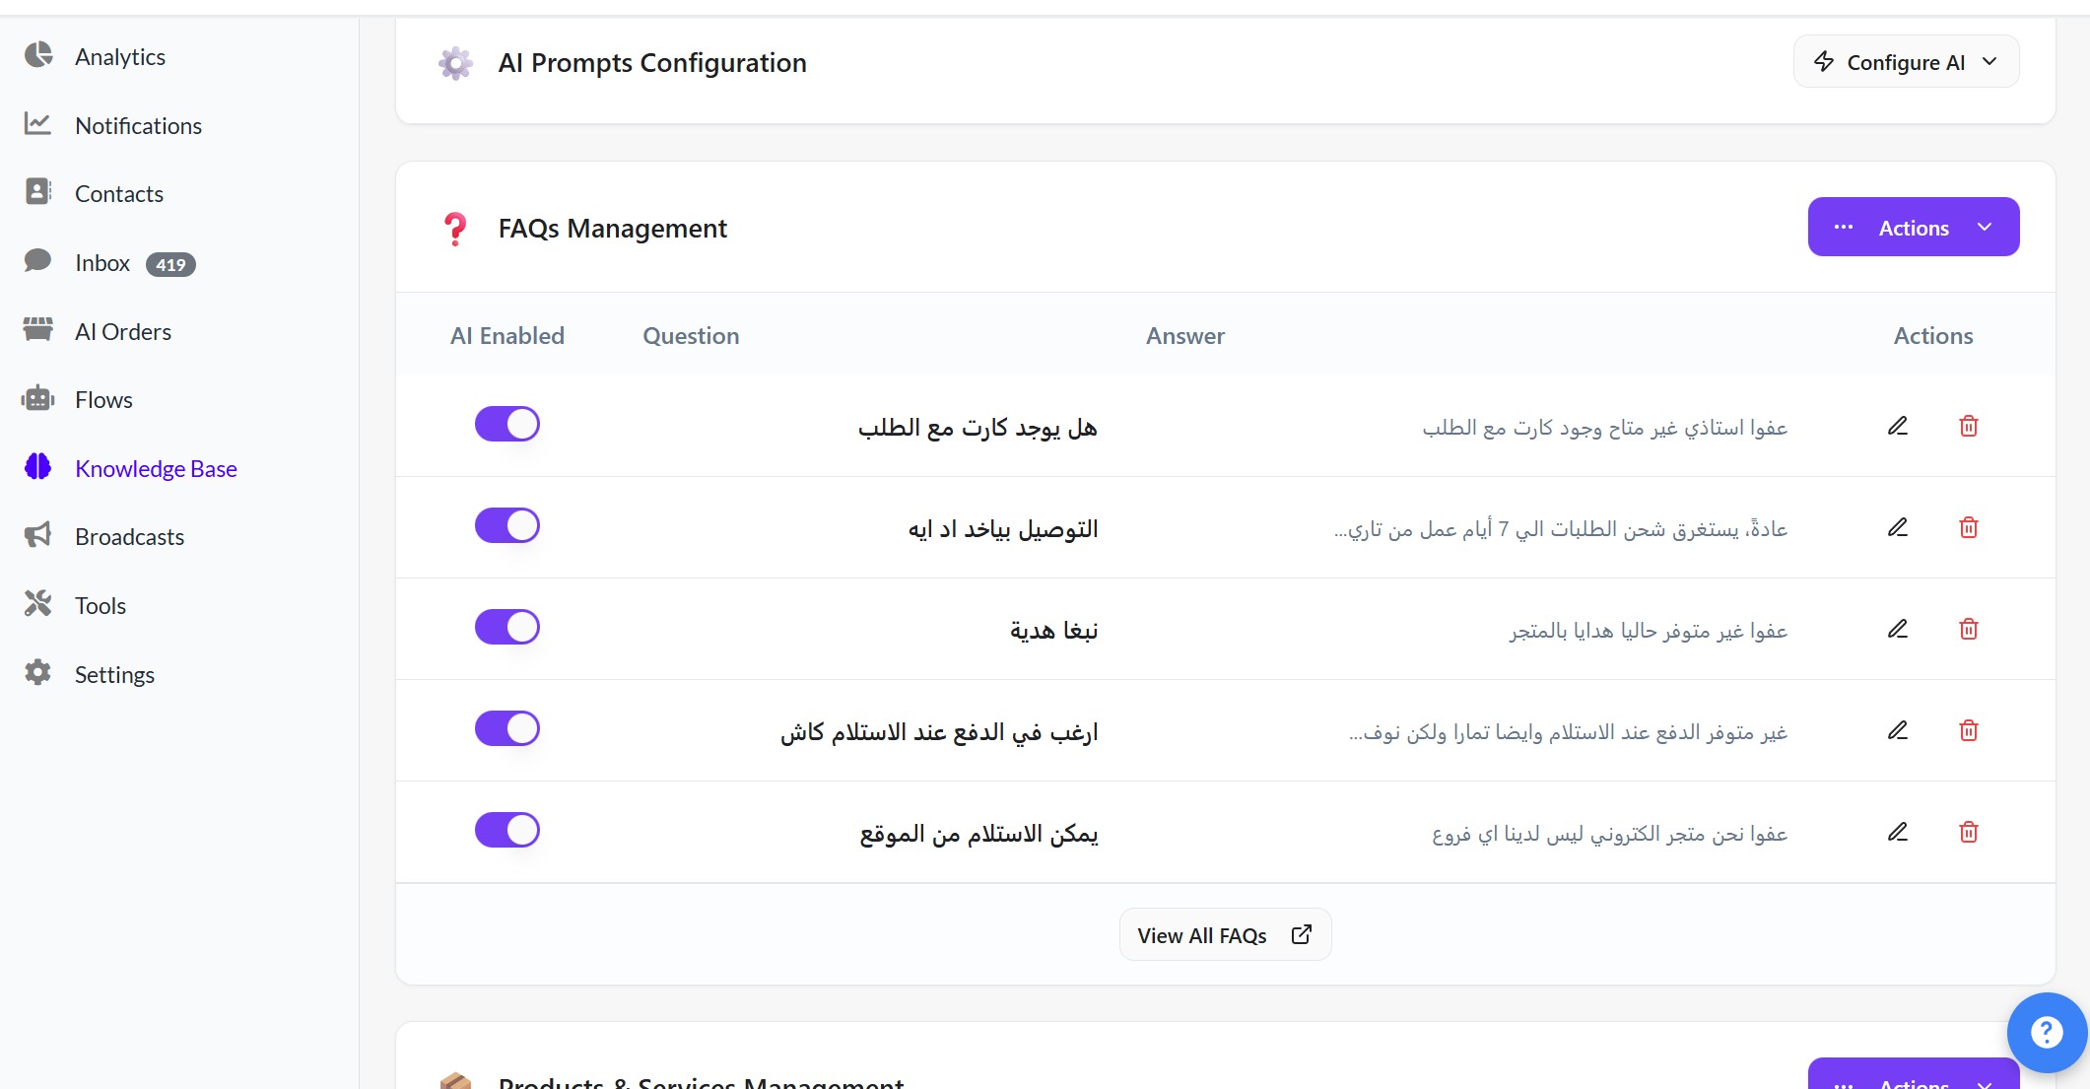Disable AI toggle for the first FAQ
2090x1089 pixels.
pyautogui.click(x=506, y=425)
